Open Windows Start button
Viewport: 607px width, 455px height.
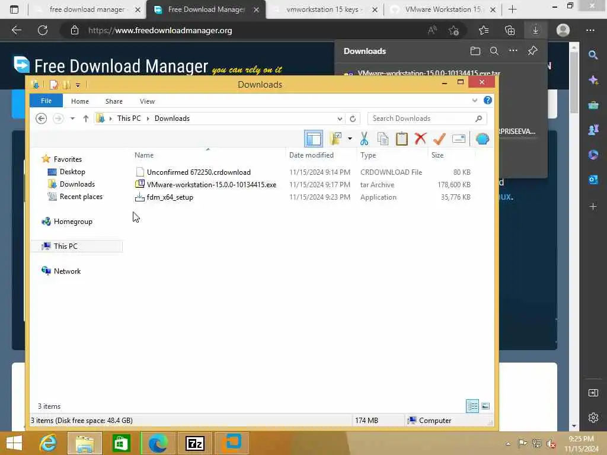(x=14, y=443)
